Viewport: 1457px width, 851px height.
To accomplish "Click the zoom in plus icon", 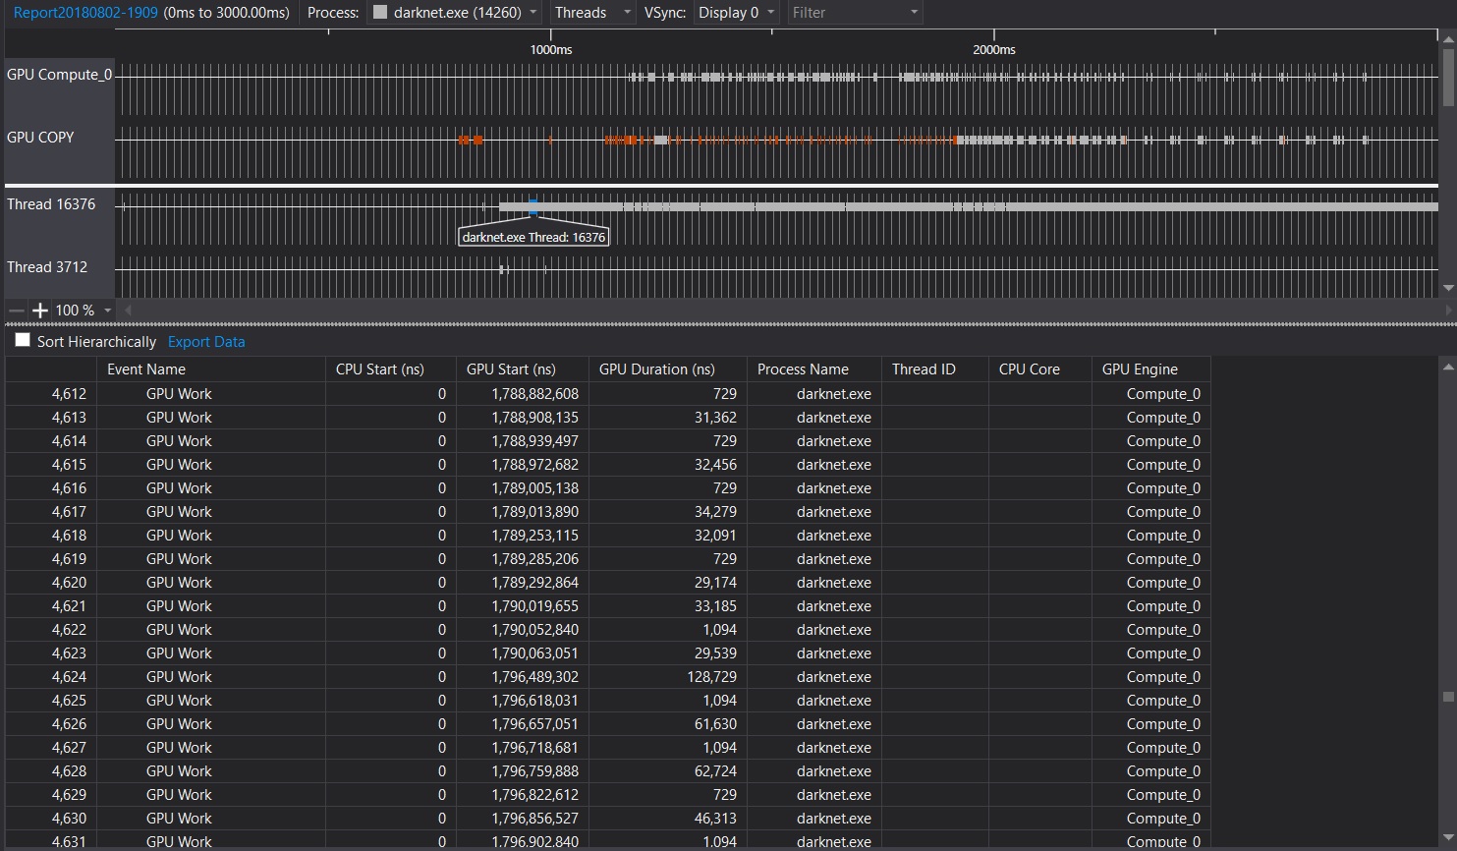I will [39, 310].
